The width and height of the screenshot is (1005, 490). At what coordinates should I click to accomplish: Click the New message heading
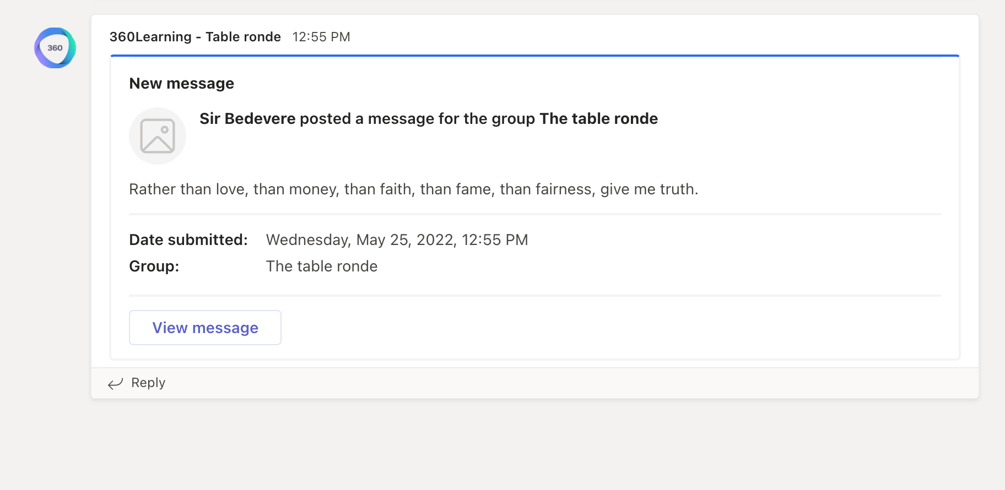pyautogui.click(x=181, y=84)
